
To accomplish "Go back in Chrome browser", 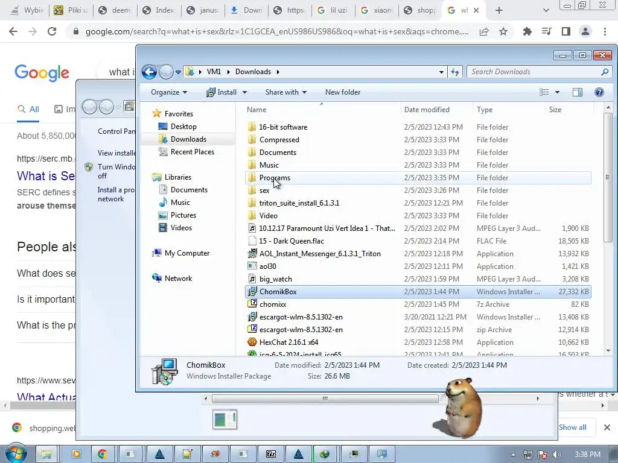I will (13, 31).
